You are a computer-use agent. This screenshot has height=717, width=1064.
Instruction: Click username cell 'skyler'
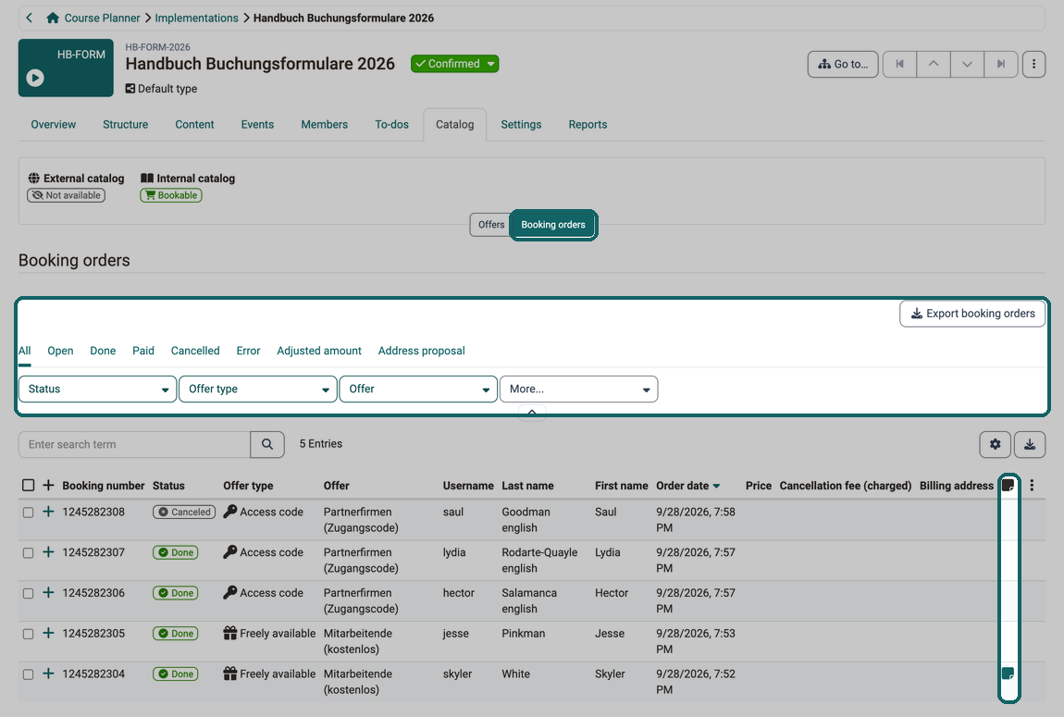[x=457, y=674]
